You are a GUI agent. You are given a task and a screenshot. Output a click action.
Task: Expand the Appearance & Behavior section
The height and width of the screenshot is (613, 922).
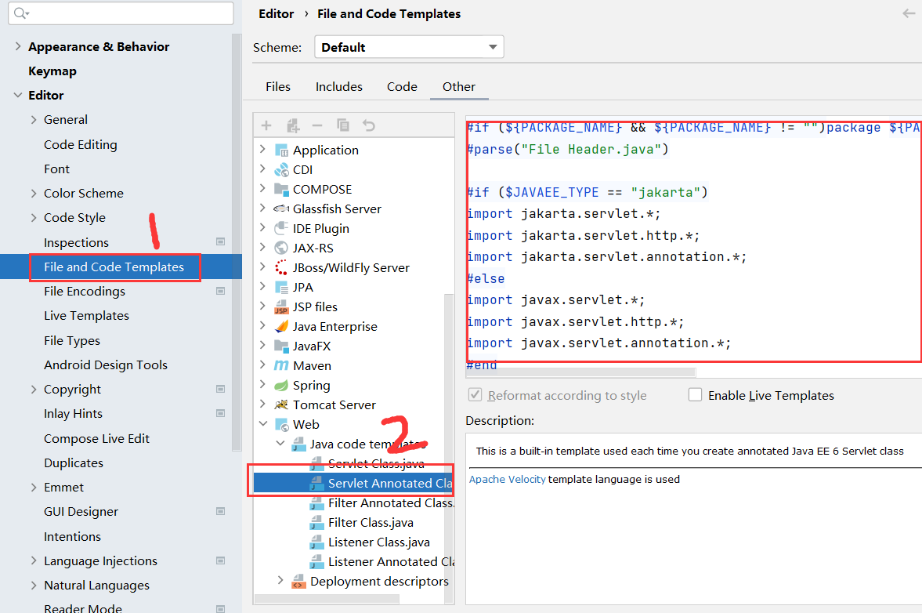click(x=18, y=46)
